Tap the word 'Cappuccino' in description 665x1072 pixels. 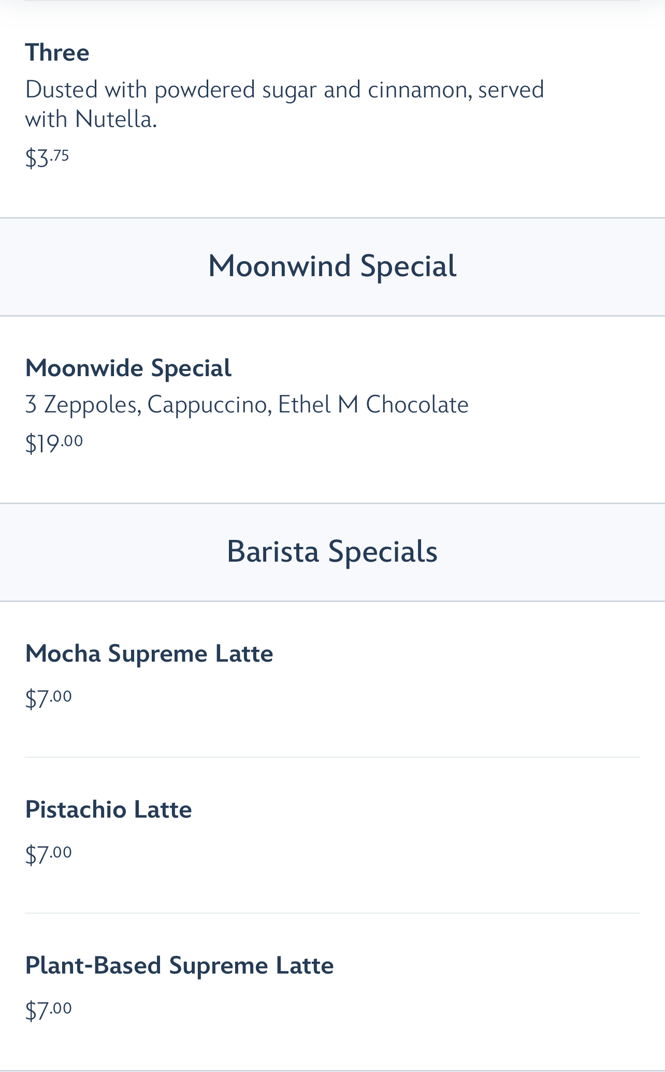pos(207,405)
